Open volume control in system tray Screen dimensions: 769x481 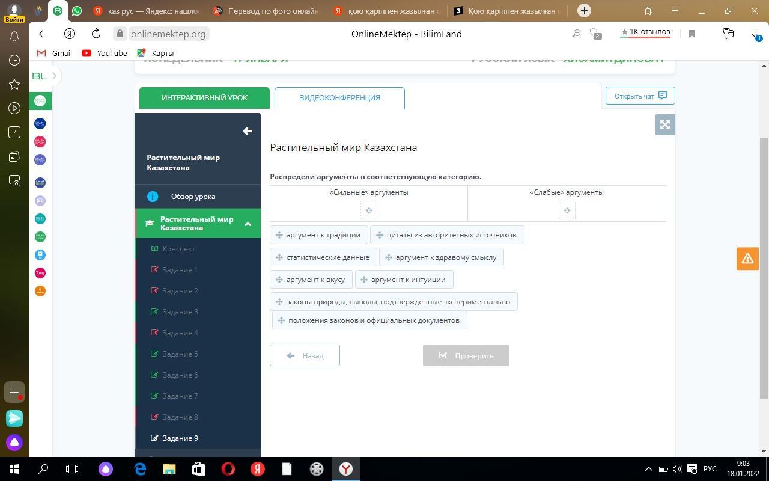tap(677, 469)
